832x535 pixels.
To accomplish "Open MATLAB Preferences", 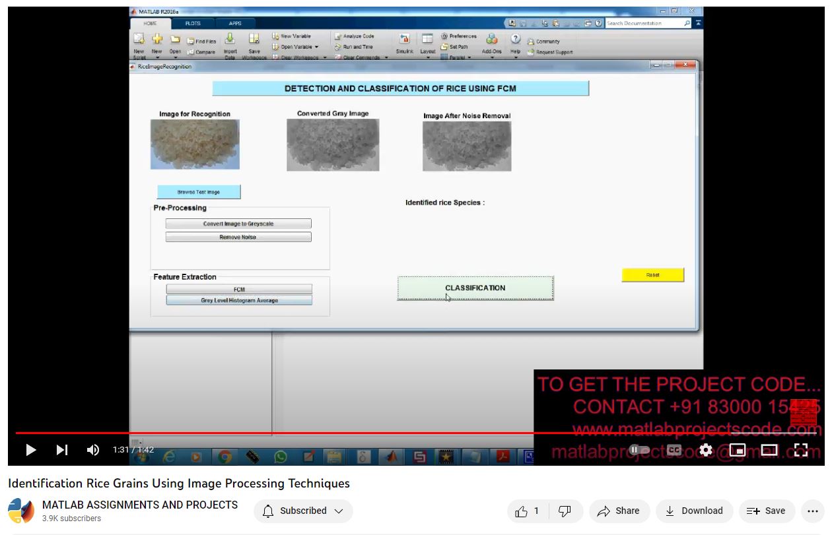I will click(458, 36).
